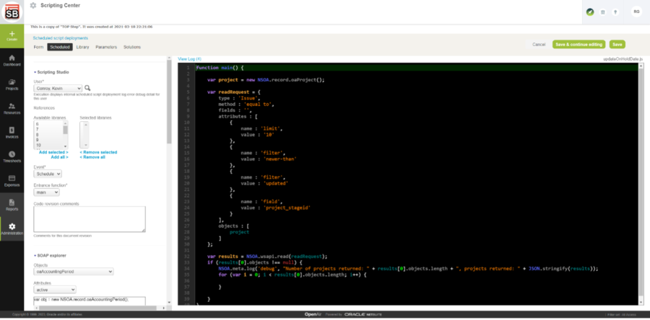Click the SOAP explorer code snippet box
The image size is (650, 320).
pyautogui.click(x=90, y=301)
